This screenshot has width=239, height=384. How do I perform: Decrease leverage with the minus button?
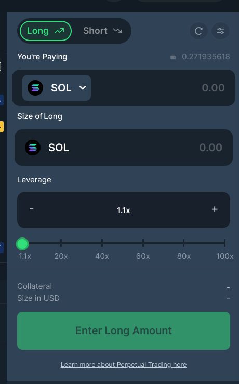(31, 209)
